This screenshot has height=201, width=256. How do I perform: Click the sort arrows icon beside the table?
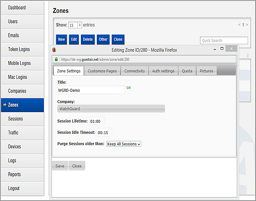click(x=248, y=56)
